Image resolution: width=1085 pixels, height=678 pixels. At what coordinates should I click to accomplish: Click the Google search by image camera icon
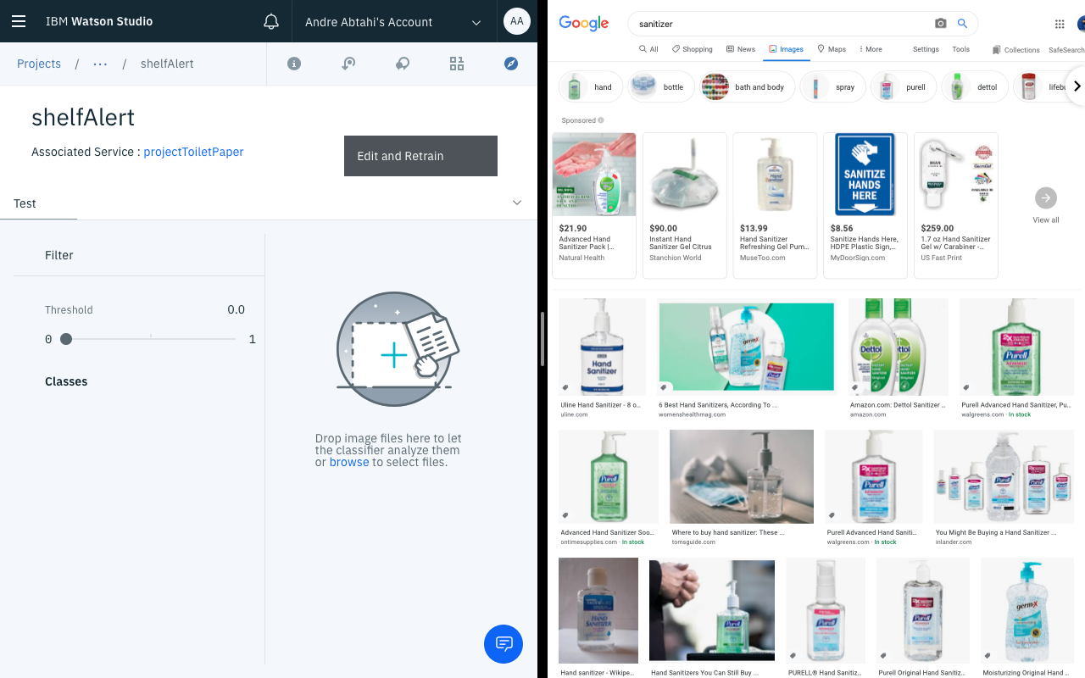(941, 24)
